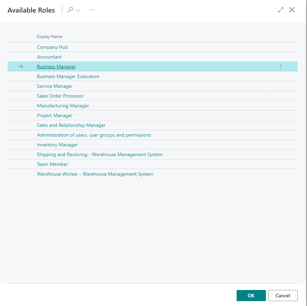Close the Available Roles dialog

pos(292,10)
